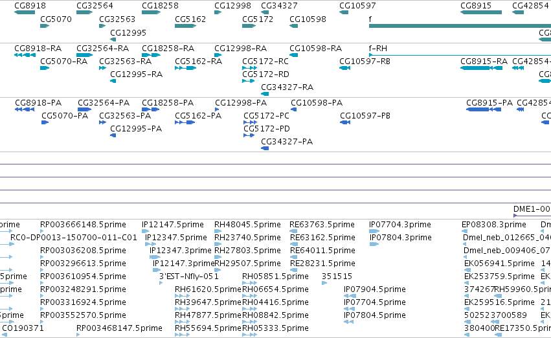The height and width of the screenshot is (338, 551).
Task: Select EST IP12147.5prime
Action: tap(172, 225)
